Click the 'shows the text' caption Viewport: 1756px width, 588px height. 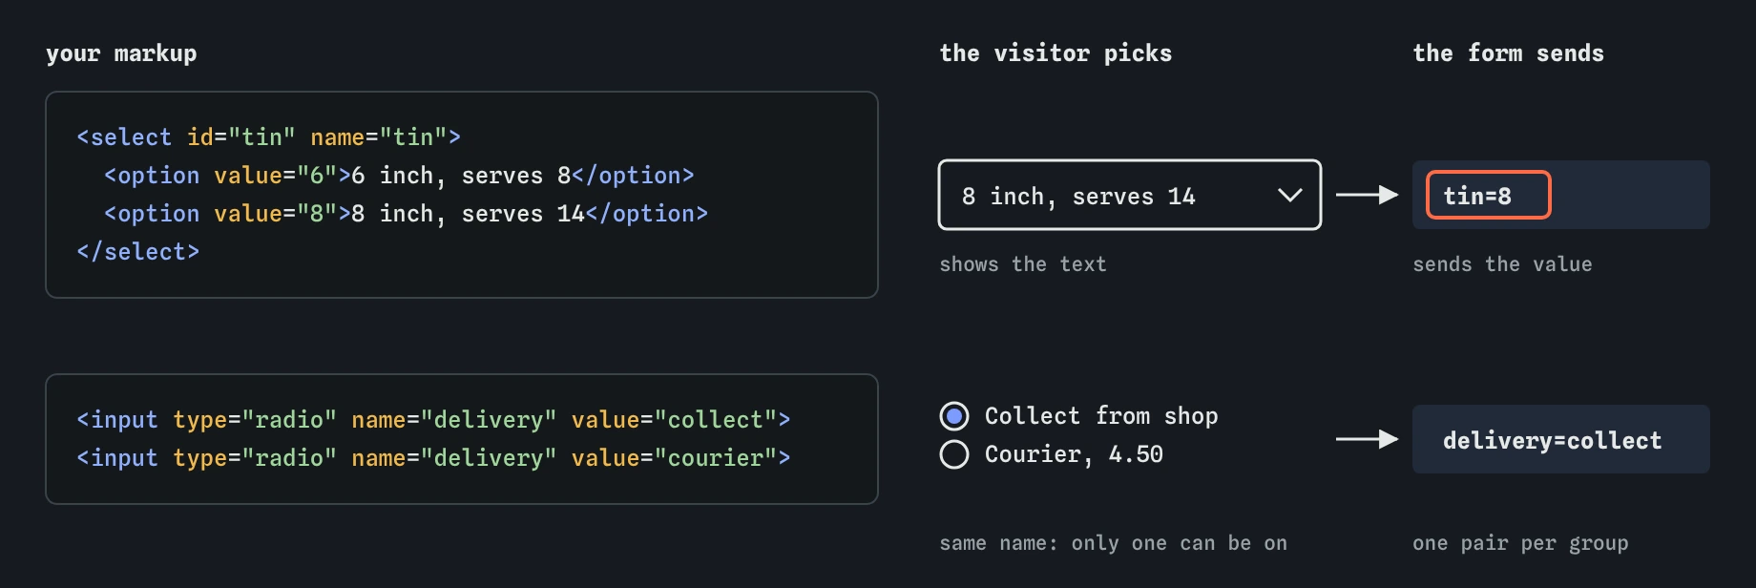click(1023, 264)
